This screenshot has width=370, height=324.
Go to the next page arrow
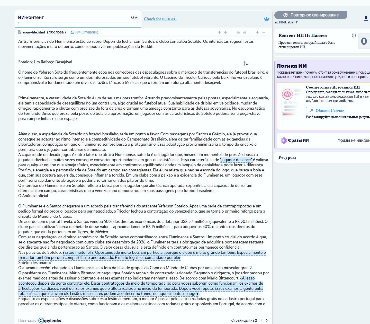(x=267, y=320)
